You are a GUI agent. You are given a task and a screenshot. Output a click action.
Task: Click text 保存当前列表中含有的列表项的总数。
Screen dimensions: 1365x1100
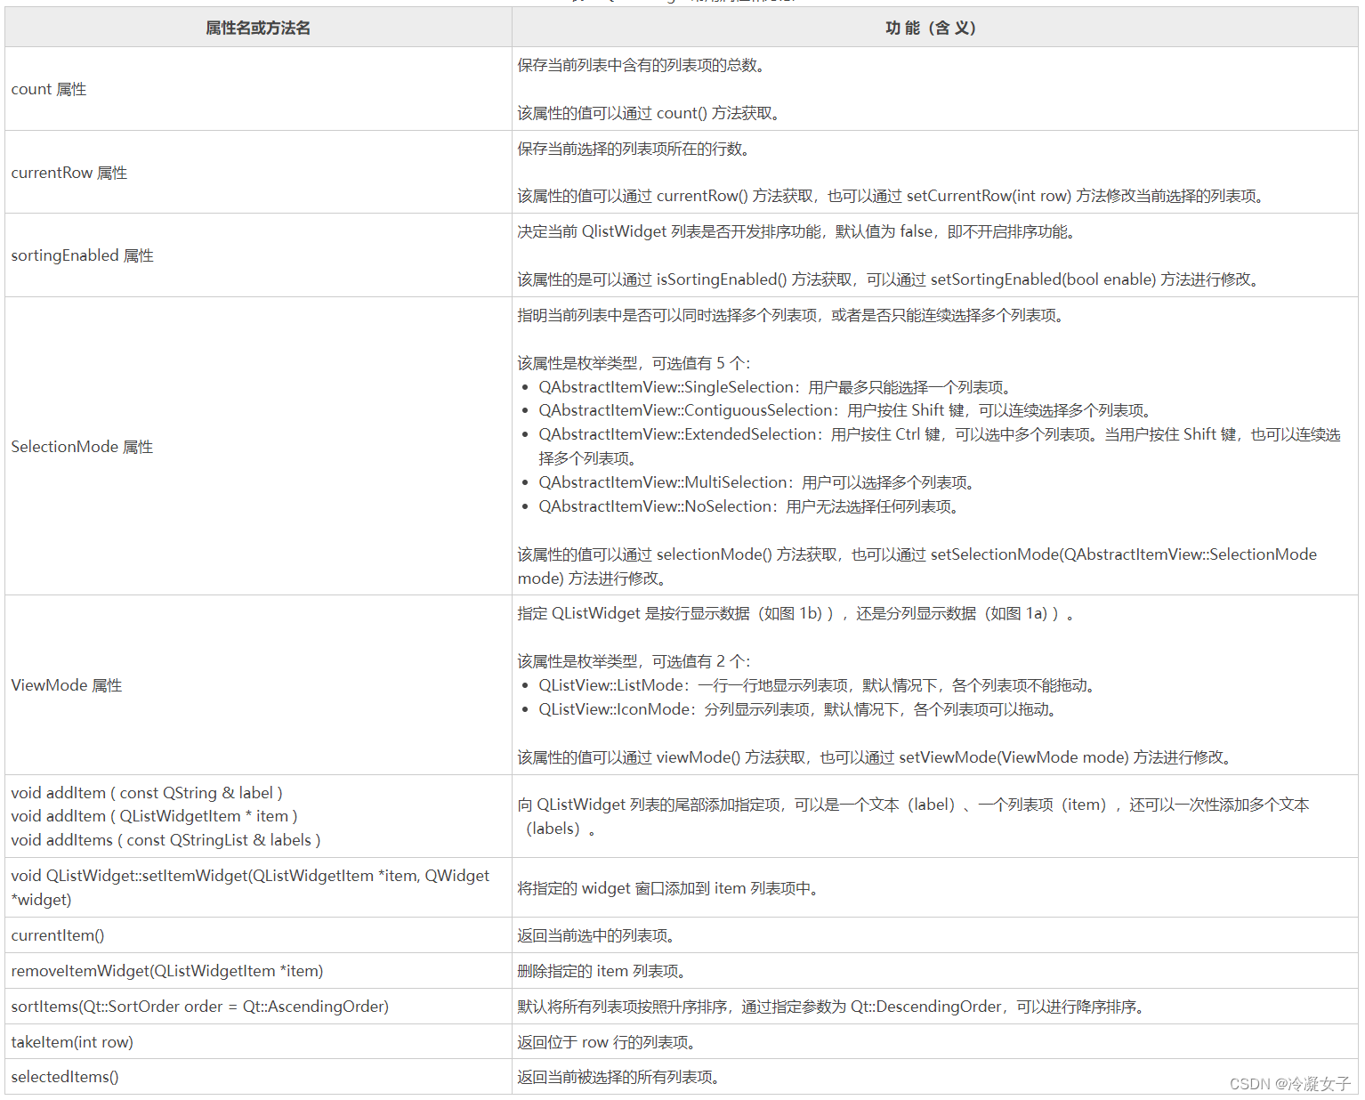[x=642, y=65]
